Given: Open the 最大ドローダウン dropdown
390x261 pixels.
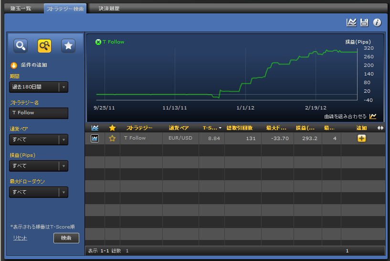Looking at the screenshot, I should click(39, 192).
